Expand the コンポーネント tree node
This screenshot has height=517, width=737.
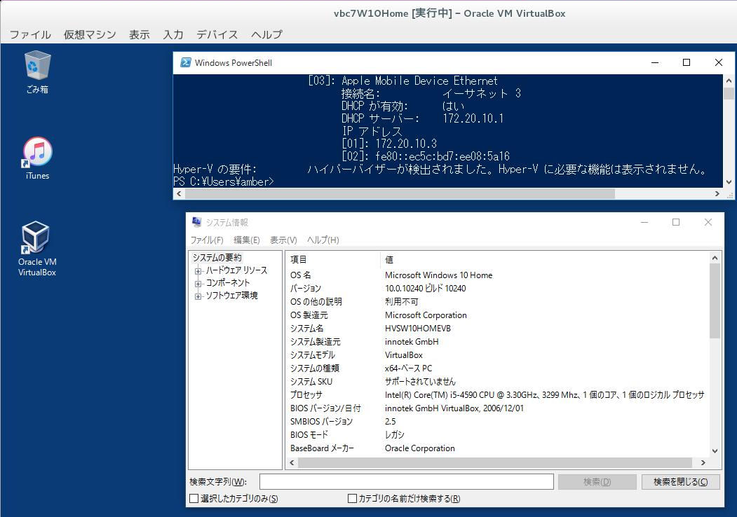198,284
